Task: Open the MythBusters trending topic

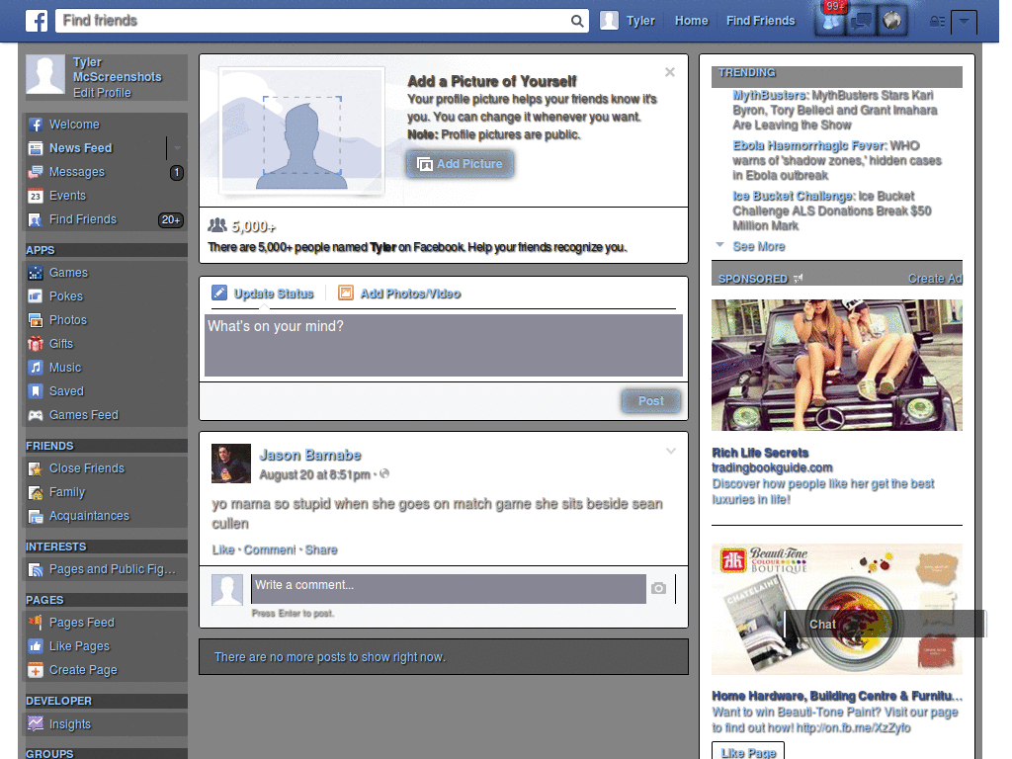Action: pos(769,96)
